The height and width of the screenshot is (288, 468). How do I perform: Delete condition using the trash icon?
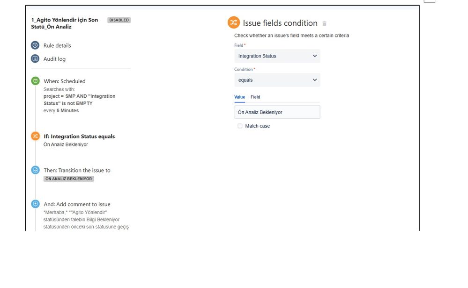pyautogui.click(x=325, y=23)
